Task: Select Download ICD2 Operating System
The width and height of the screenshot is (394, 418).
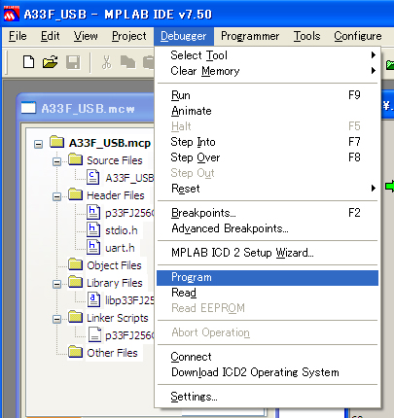Action: click(268, 372)
